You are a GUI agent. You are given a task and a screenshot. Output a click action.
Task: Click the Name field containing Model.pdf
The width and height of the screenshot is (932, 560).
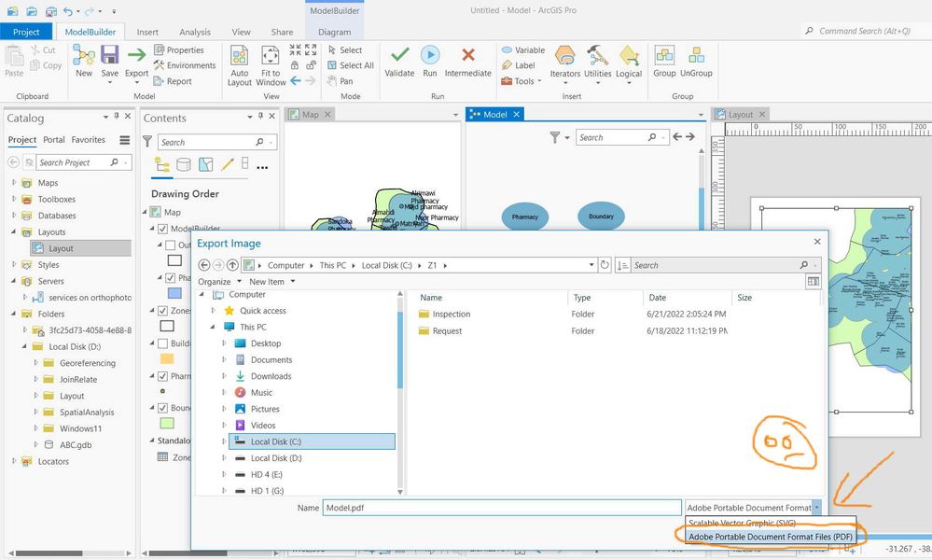click(x=502, y=508)
